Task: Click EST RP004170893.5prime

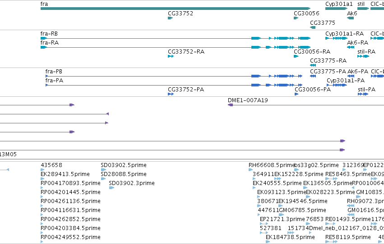Action: pos(70,183)
